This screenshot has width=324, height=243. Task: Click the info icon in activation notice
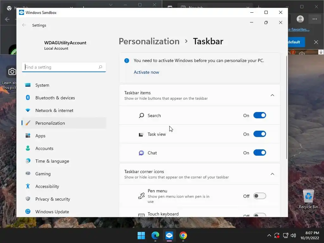click(127, 60)
